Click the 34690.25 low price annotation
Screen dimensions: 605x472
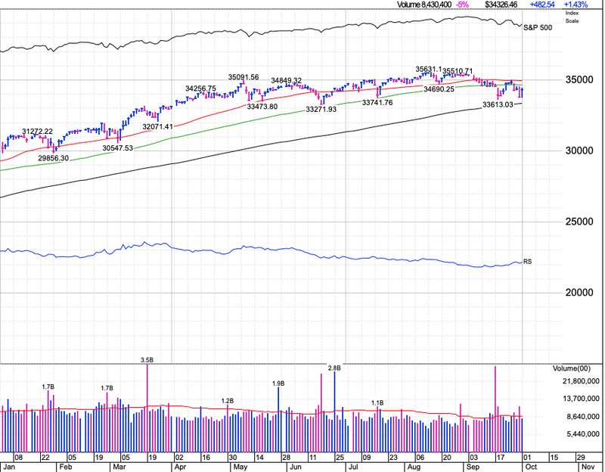[x=439, y=89]
